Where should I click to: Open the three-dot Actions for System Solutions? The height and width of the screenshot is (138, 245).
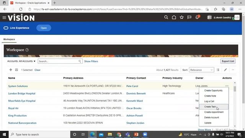[x=227, y=86]
